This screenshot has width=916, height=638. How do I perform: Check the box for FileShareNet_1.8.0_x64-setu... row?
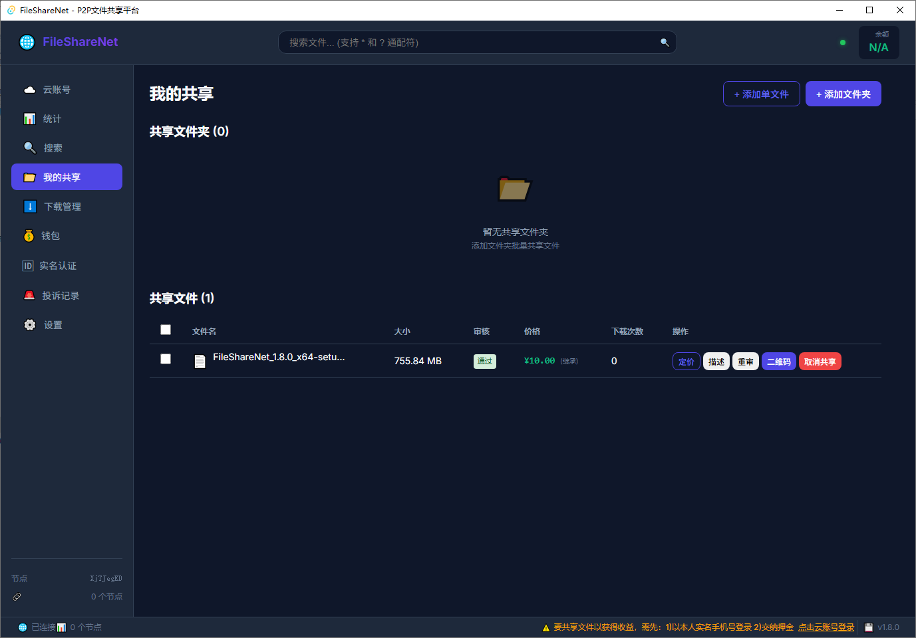click(166, 359)
